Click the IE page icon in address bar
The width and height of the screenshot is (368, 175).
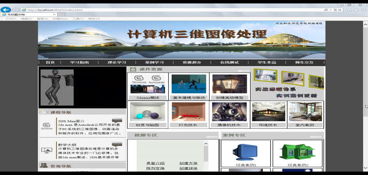click(x=24, y=10)
